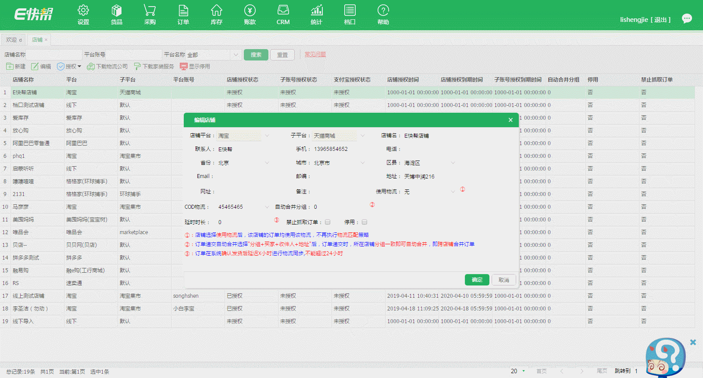Select the 线上测试店铺 table row
Screen dimensions: 703x378
347,296
